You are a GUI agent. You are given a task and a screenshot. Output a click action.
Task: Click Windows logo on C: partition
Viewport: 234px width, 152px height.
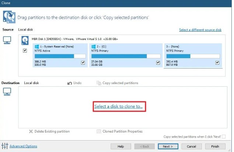(x=94, y=47)
